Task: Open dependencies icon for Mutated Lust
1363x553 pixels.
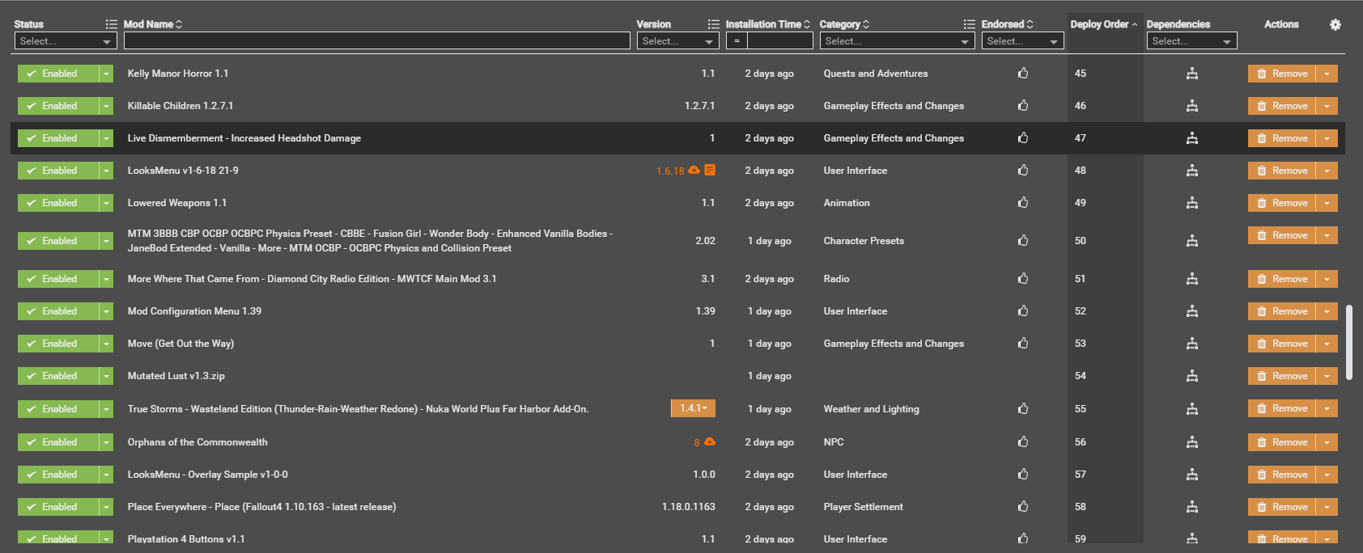Action: click(1191, 376)
